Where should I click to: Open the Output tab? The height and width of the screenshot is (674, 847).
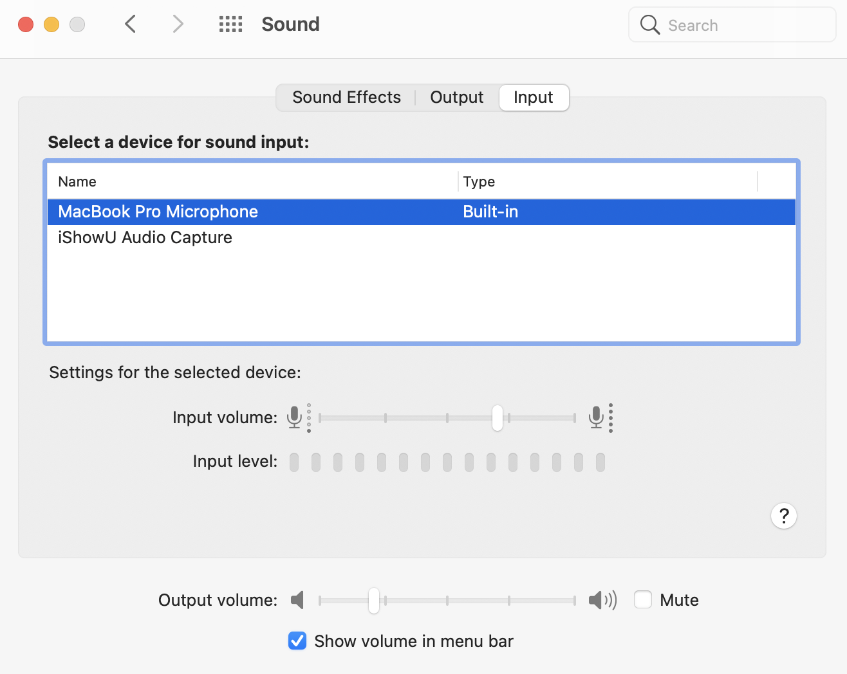[456, 98]
